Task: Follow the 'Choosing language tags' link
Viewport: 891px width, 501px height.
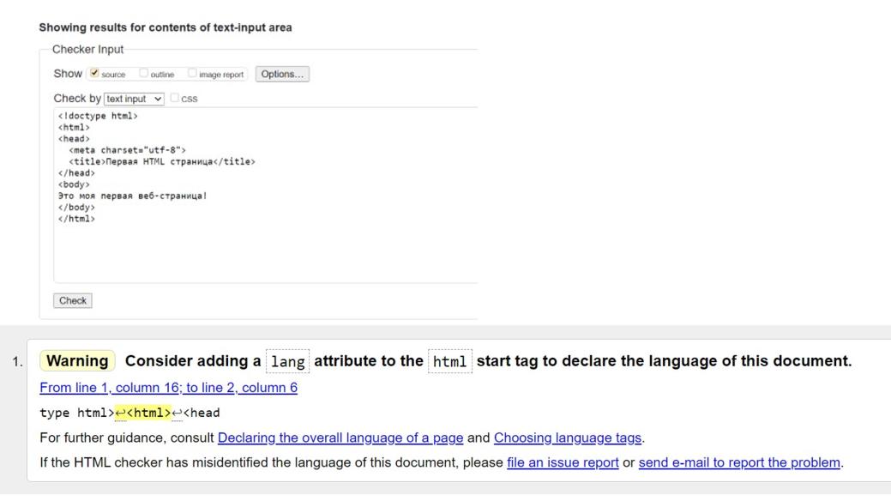Action: pos(567,438)
